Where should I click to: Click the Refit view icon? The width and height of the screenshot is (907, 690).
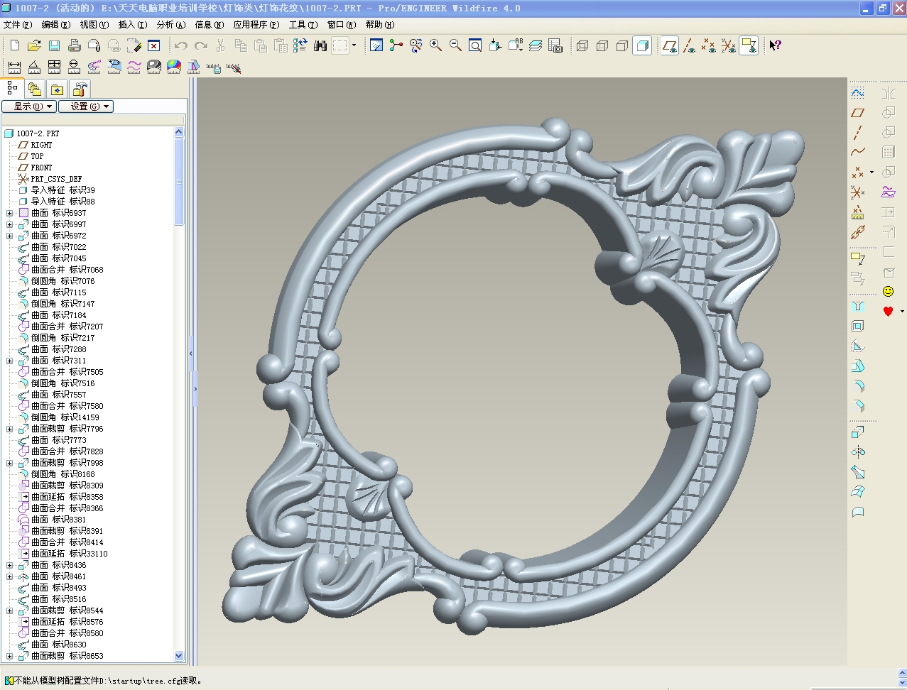[475, 45]
